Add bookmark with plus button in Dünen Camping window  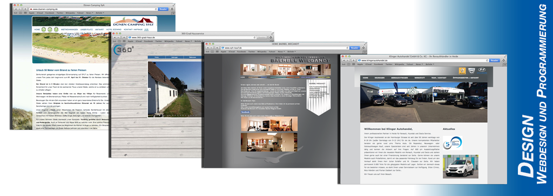tap(25, 9)
